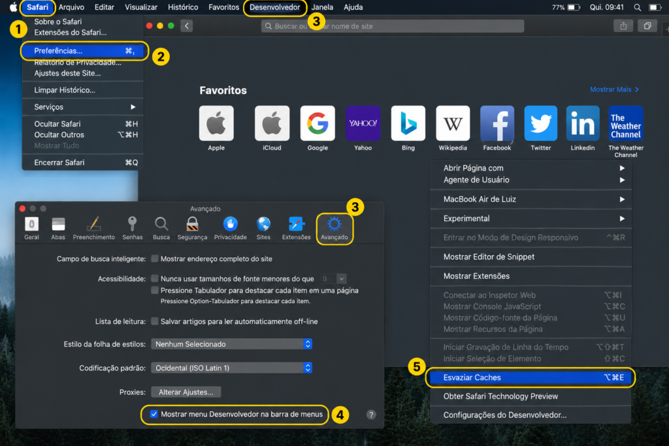Select the Senhas preferences icon
Viewport: 669px width, 446px height.
(x=132, y=228)
